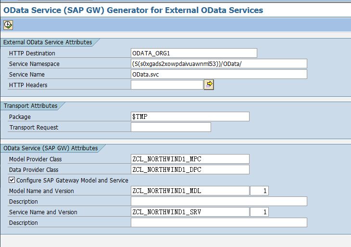The image size is (351, 247).
Task: Click the Service Name field containing OData.svc
Action: tap(219, 74)
